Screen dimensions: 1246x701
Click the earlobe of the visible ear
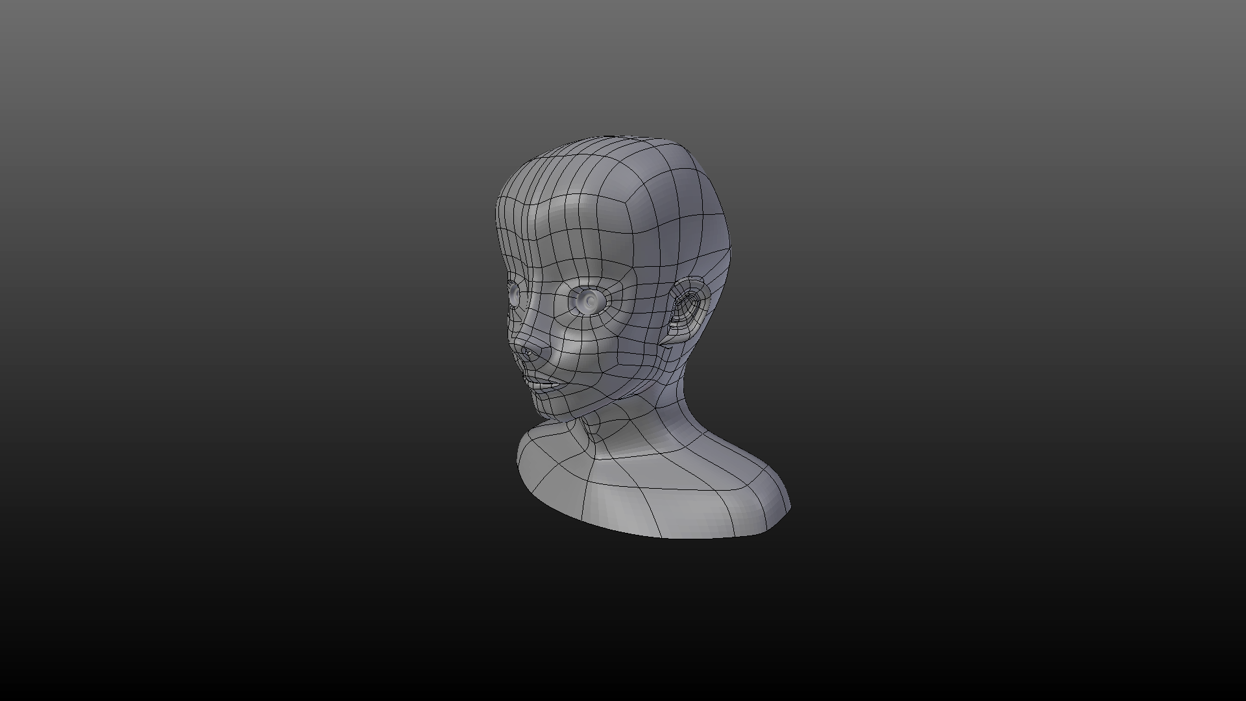click(676, 336)
